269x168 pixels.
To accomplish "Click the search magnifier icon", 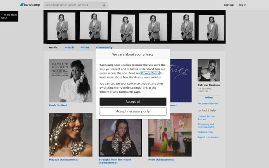I will [x=104, y=5].
